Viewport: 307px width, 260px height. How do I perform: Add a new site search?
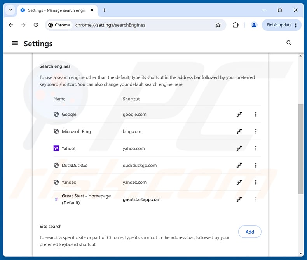(249, 232)
